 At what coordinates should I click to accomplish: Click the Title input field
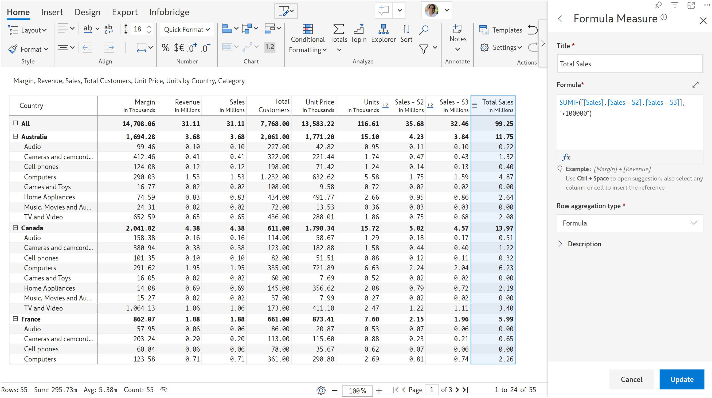tap(629, 64)
